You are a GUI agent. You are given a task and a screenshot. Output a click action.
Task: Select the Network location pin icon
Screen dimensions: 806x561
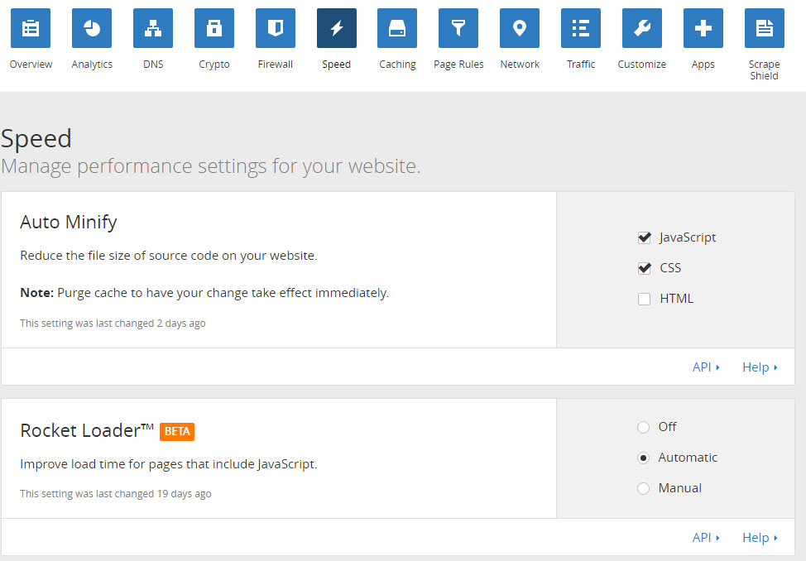coord(520,29)
